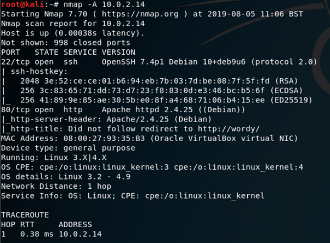Click the traceroute address 10.0.2.14
This screenshot has height=243, width=330.
[80, 234]
